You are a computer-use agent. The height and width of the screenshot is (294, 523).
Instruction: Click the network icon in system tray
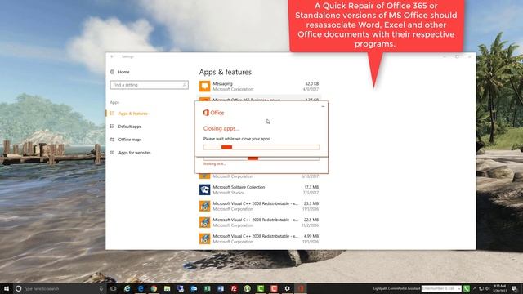point(481,288)
